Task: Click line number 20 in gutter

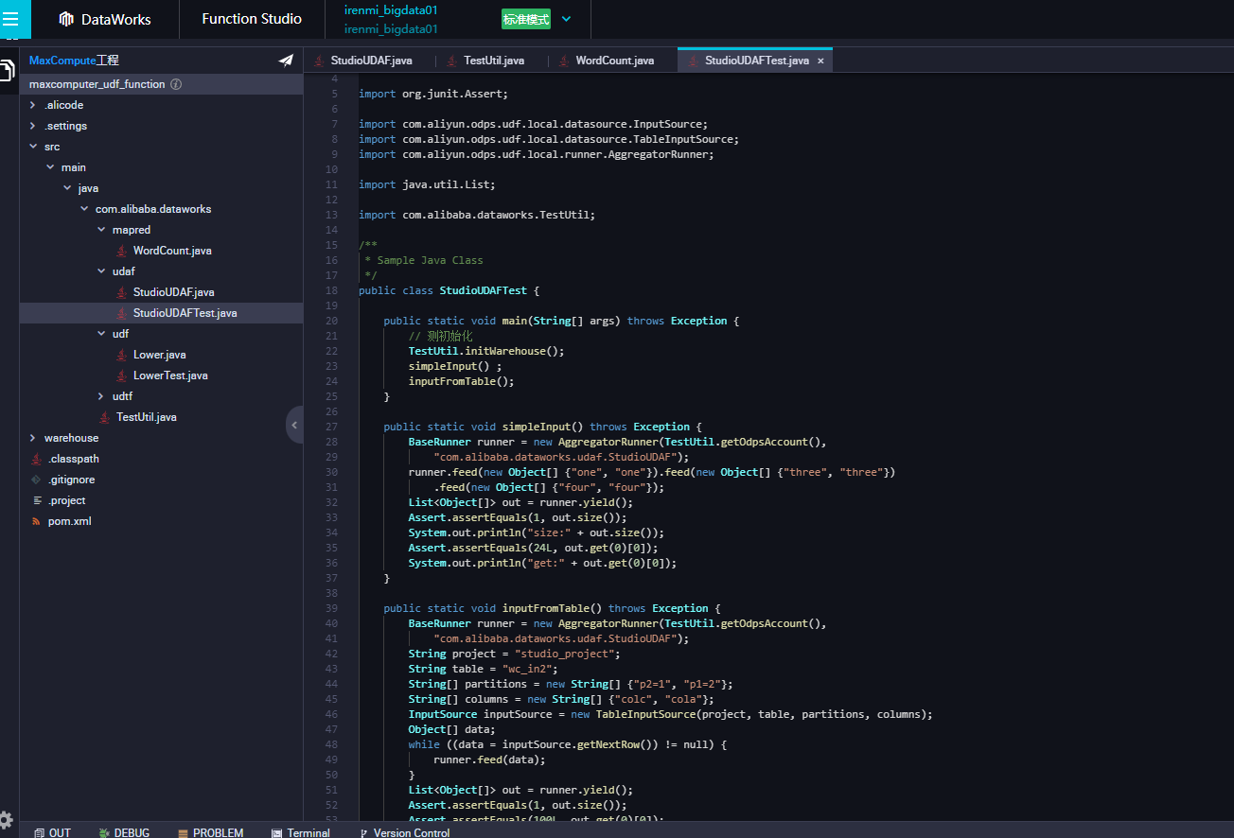Action: pos(331,321)
